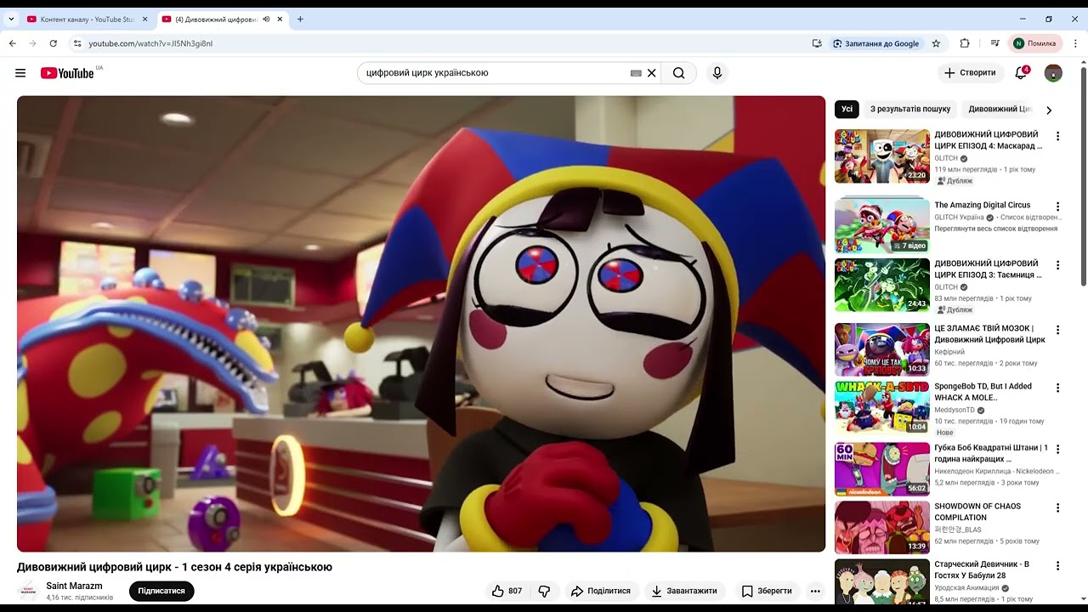The height and width of the screenshot is (612, 1088).
Task: Open options for SHOWDOWN OF CHAOS COMPILATION
Action: 1058,507
